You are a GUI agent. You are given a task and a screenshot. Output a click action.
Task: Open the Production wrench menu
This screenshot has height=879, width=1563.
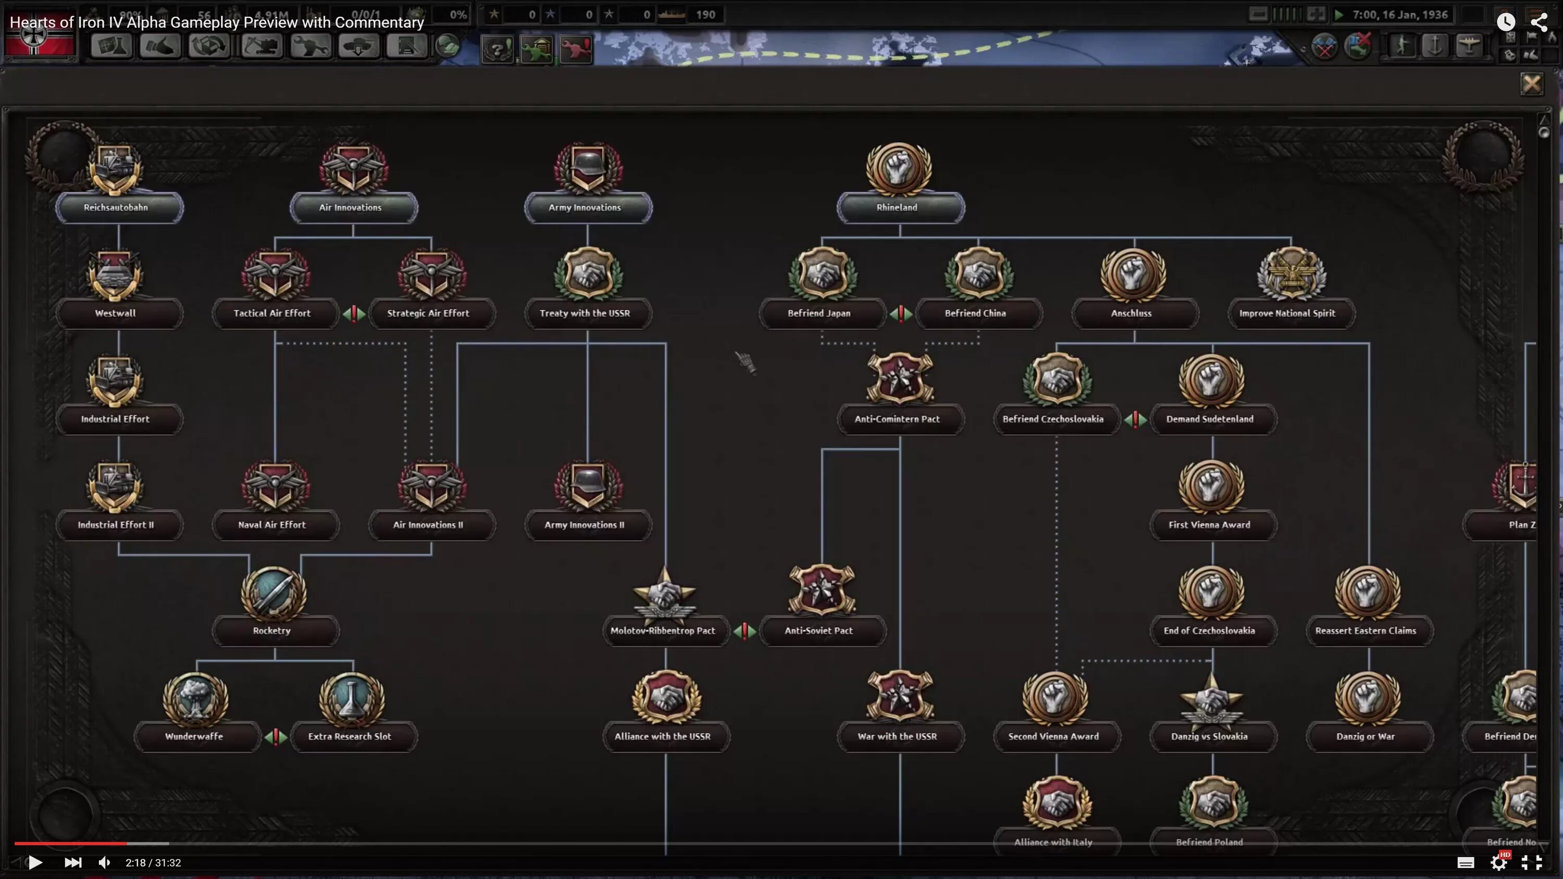click(x=310, y=46)
